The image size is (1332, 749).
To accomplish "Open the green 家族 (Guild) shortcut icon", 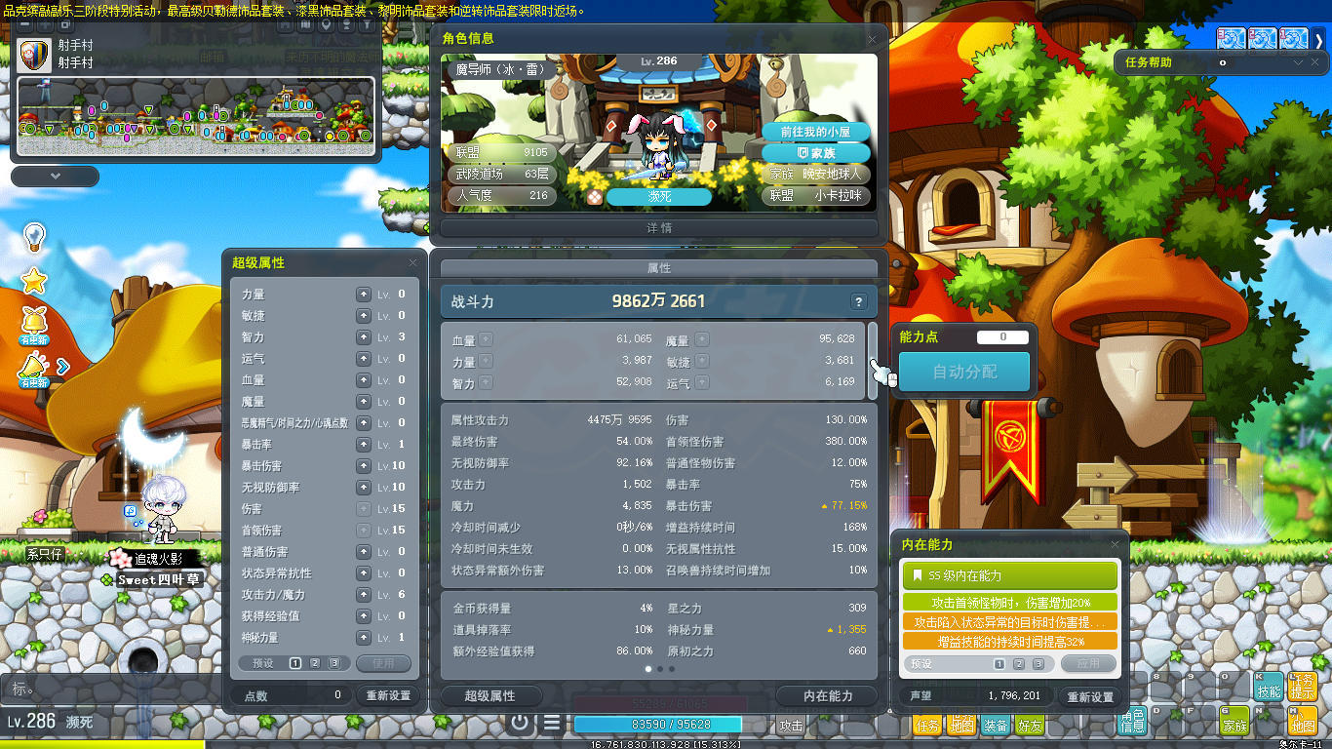I will click(1234, 722).
